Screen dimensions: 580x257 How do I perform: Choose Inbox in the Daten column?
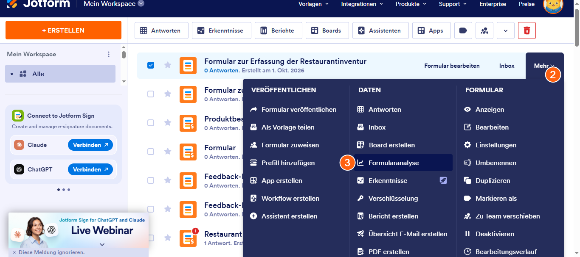point(372,127)
